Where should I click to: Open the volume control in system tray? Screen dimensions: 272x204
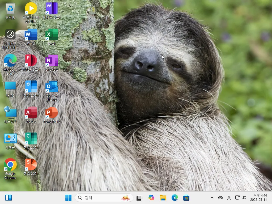(x=244, y=198)
